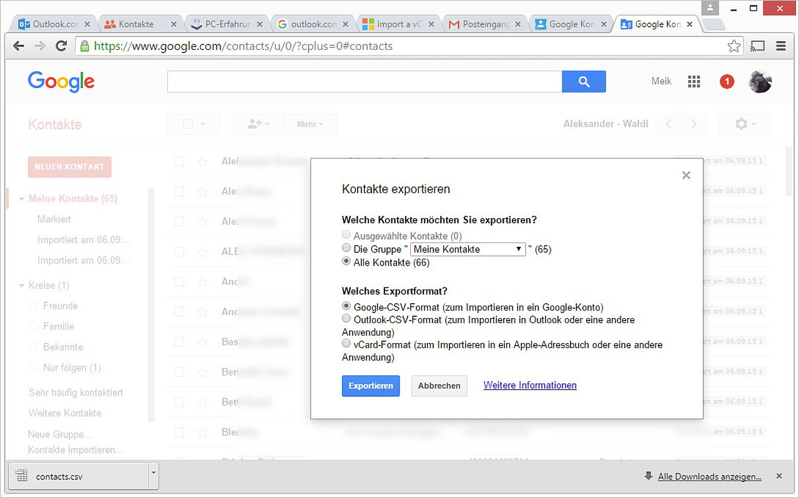Screen dimensions: 799x498
Task: Open the Chrome hamburger menu
Action: click(x=781, y=46)
